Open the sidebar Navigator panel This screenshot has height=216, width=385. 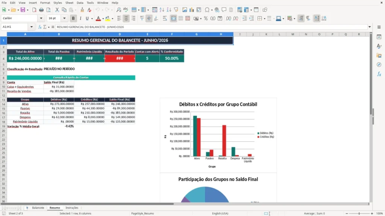[379, 65]
